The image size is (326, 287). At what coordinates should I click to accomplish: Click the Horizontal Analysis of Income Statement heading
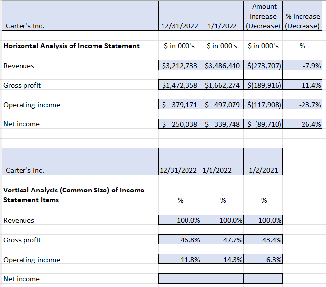(x=71, y=46)
